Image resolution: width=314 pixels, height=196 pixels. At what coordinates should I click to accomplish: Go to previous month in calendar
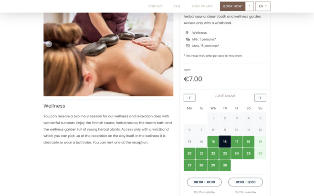tap(189, 98)
